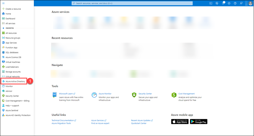254x136 pixels.
Task: Click the notifications bell icon
Action: 223,3
